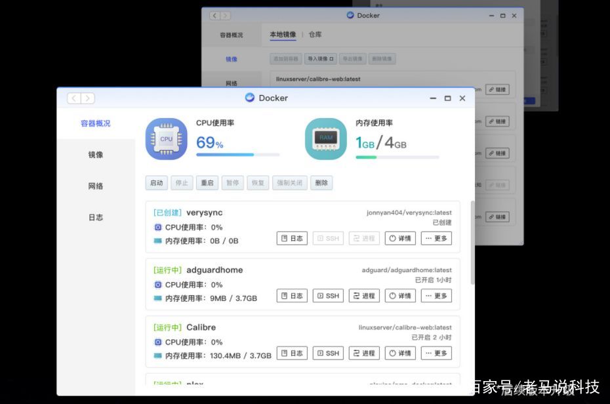610x404 pixels.
Task: Click the 停止 button
Action: click(x=182, y=183)
